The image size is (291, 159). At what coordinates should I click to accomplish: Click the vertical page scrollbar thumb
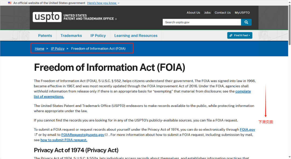pyautogui.click(x=289, y=24)
